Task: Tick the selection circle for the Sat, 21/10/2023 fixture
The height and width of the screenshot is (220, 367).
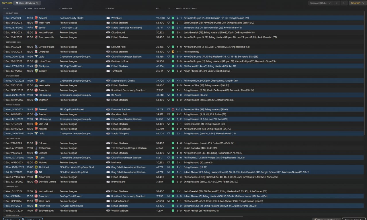Action: tap(4, 90)
